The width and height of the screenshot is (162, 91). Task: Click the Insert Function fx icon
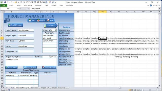(28, 9)
